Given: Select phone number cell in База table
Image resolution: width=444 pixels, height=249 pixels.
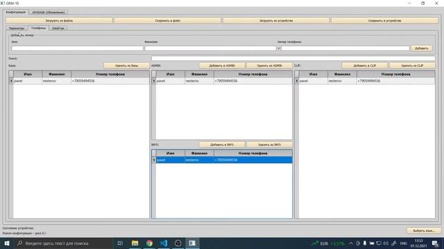Looking at the screenshot, I should coord(110,81).
